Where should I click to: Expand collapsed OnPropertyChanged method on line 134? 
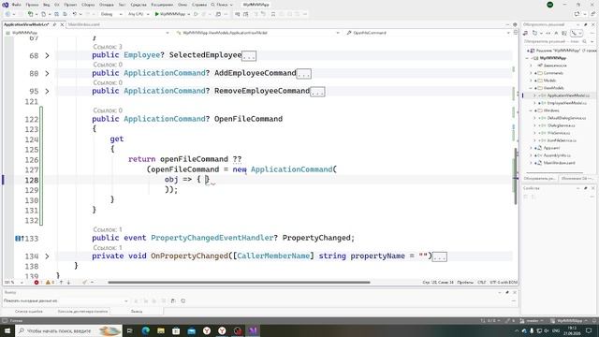tap(47, 256)
